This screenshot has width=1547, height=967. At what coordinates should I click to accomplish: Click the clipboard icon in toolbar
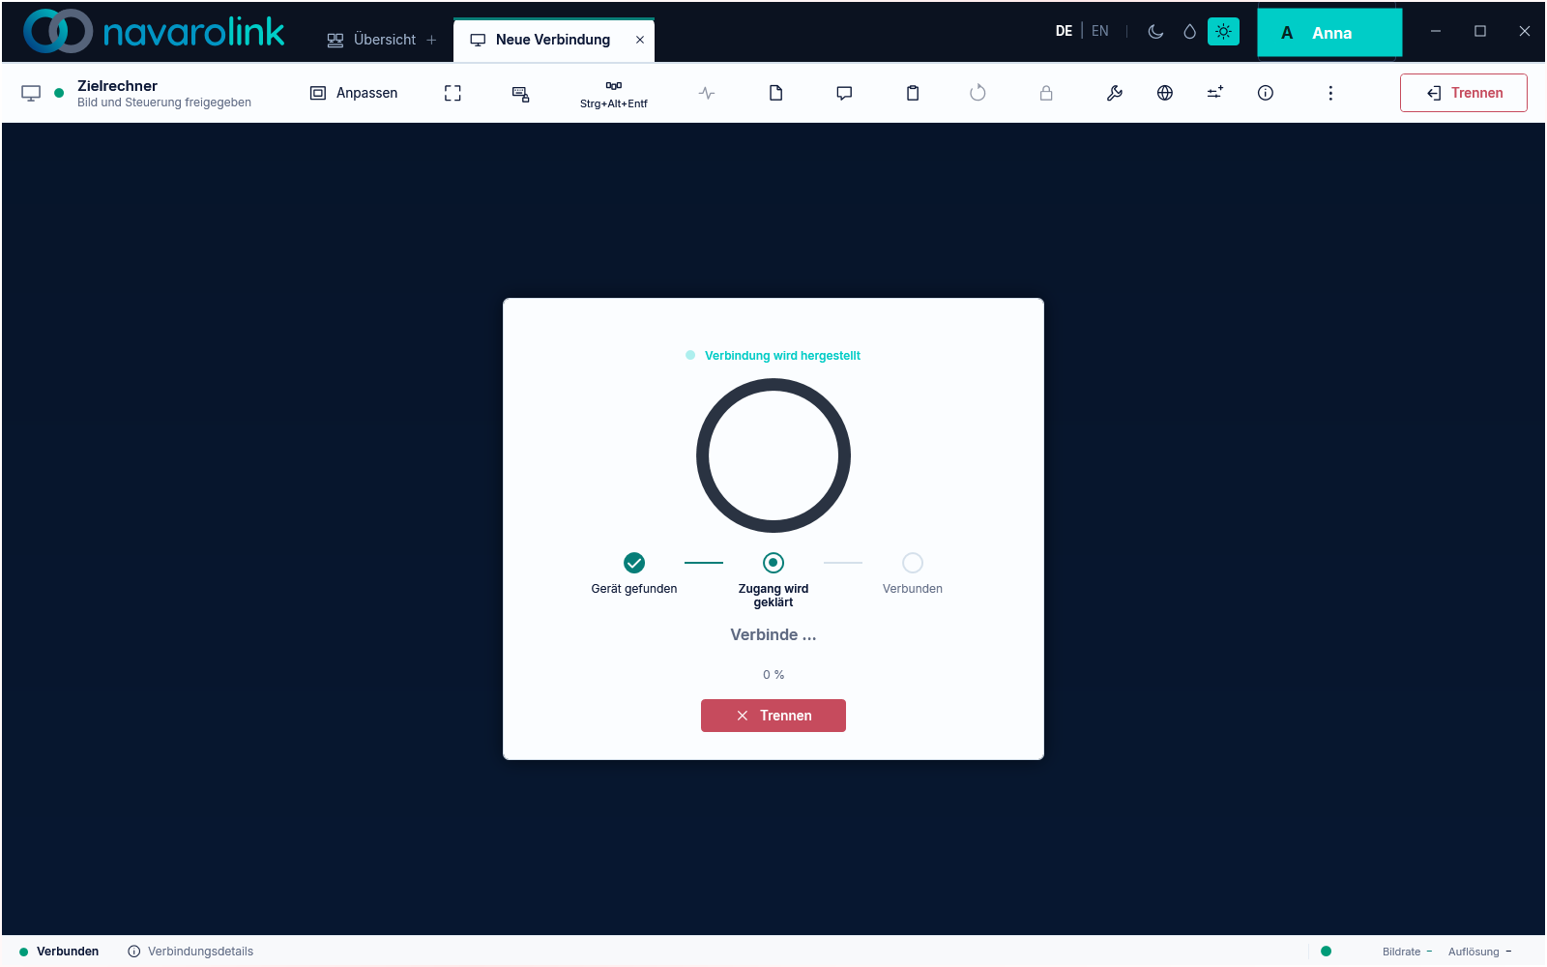pos(913,93)
